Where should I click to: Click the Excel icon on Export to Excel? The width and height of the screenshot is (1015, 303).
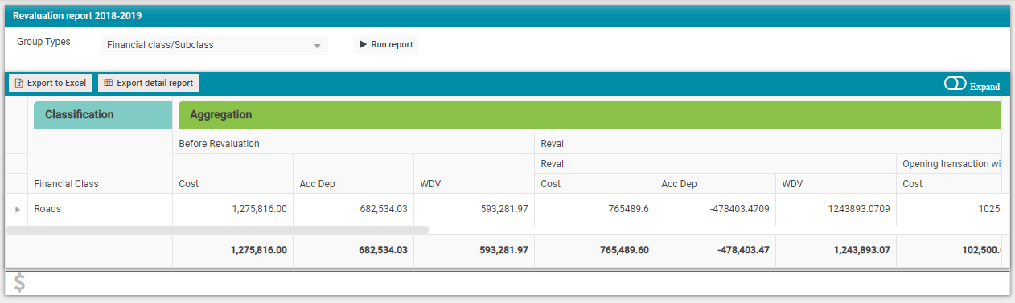click(x=19, y=83)
